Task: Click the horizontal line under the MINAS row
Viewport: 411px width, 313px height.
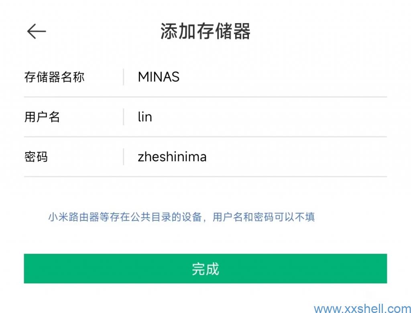Action: pyautogui.click(x=205, y=97)
